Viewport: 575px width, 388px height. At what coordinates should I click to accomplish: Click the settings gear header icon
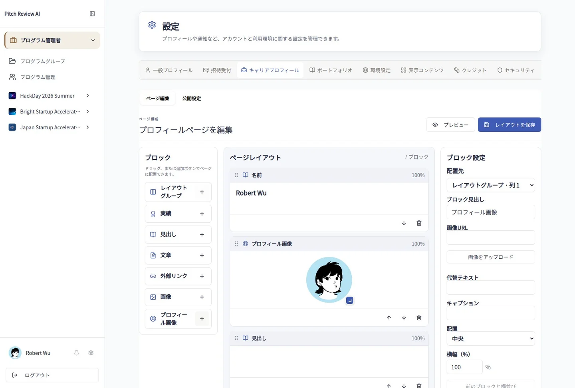pyautogui.click(x=152, y=25)
